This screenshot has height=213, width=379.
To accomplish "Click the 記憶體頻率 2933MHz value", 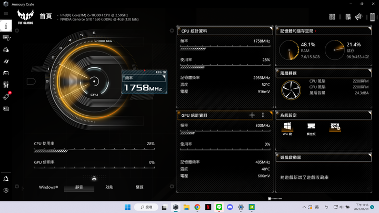I will click(x=262, y=78).
